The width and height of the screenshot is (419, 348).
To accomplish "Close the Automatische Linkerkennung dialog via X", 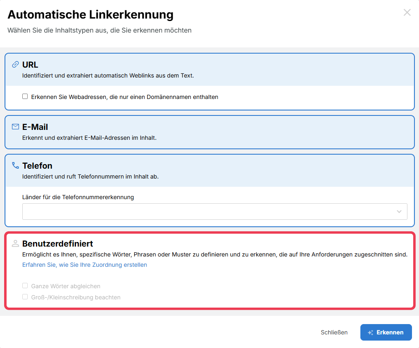I will 407,12.
